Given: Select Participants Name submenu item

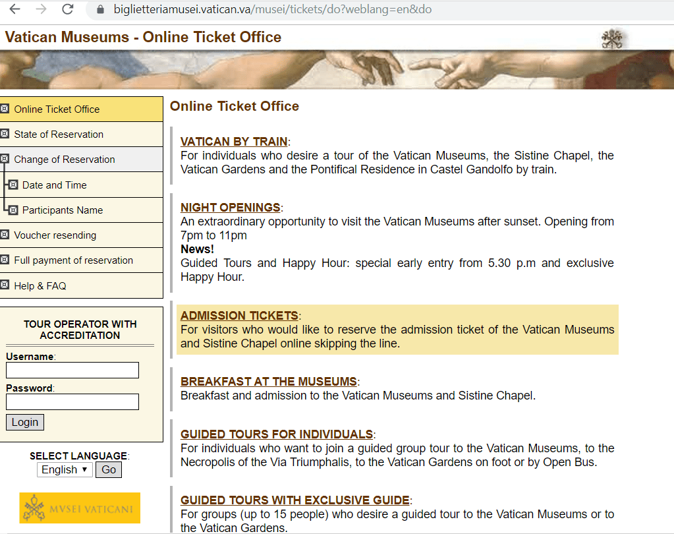Looking at the screenshot, I should [x=63, y=210].
